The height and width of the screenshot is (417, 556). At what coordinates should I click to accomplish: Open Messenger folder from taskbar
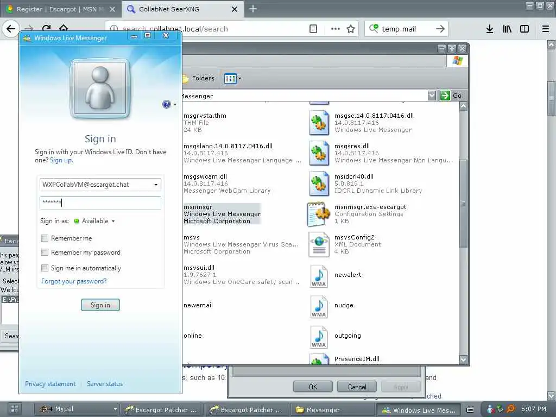(x=333, y=410)
